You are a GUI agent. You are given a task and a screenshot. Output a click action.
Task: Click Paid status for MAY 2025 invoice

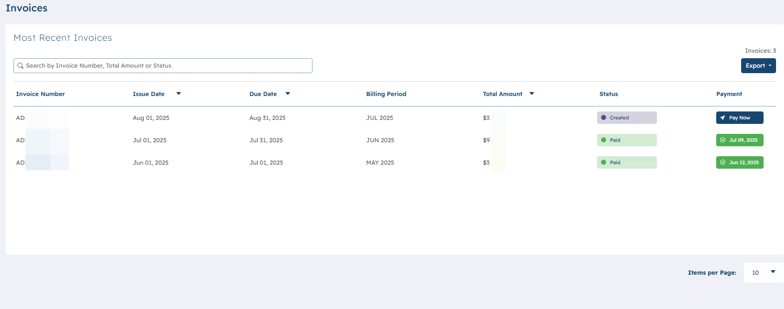pos(627,163)
